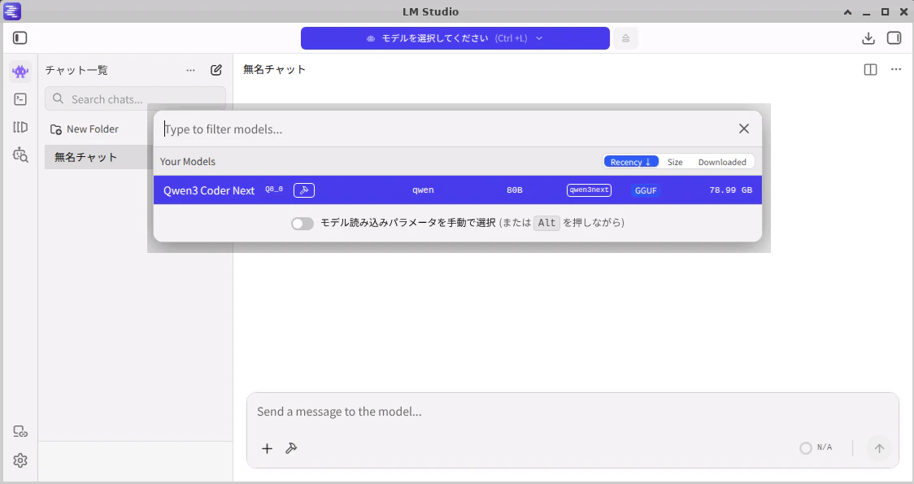Focus the Search chats field
Screen dimensions: 914x484
click(x=135, y=99)
